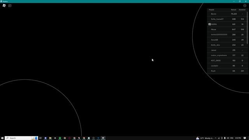Click the Raised column header
This screenshot has height=140, width=249.
point(233,10)
